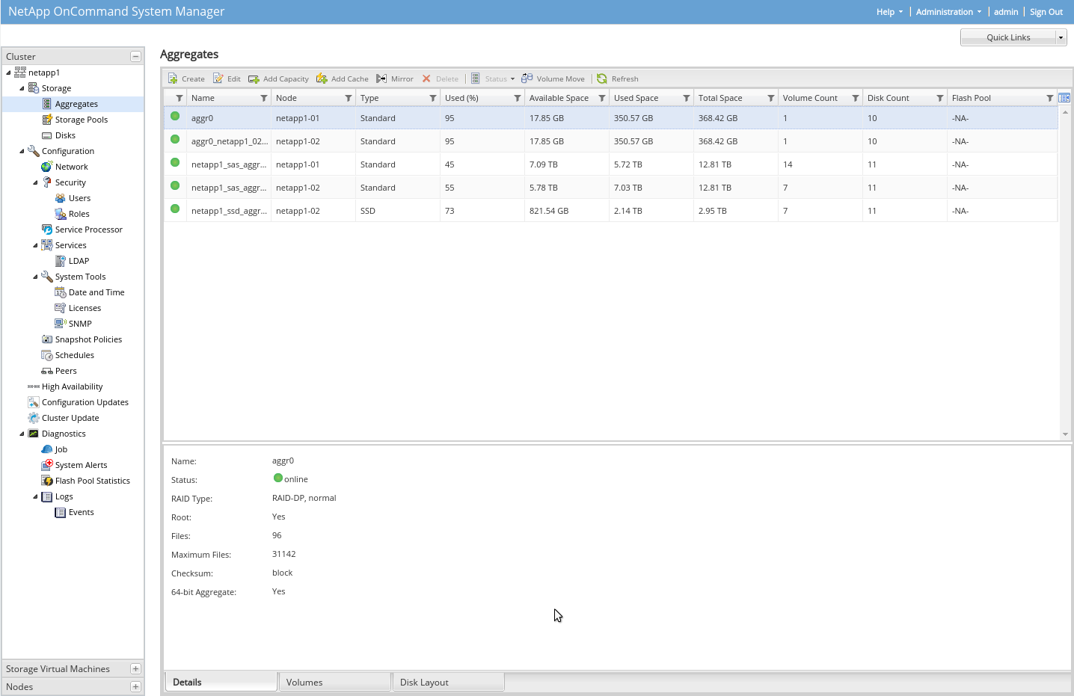Open Cluster Update item
Image resolution: width=1074 pixels, height=696 pixels.
pos(70,418)
